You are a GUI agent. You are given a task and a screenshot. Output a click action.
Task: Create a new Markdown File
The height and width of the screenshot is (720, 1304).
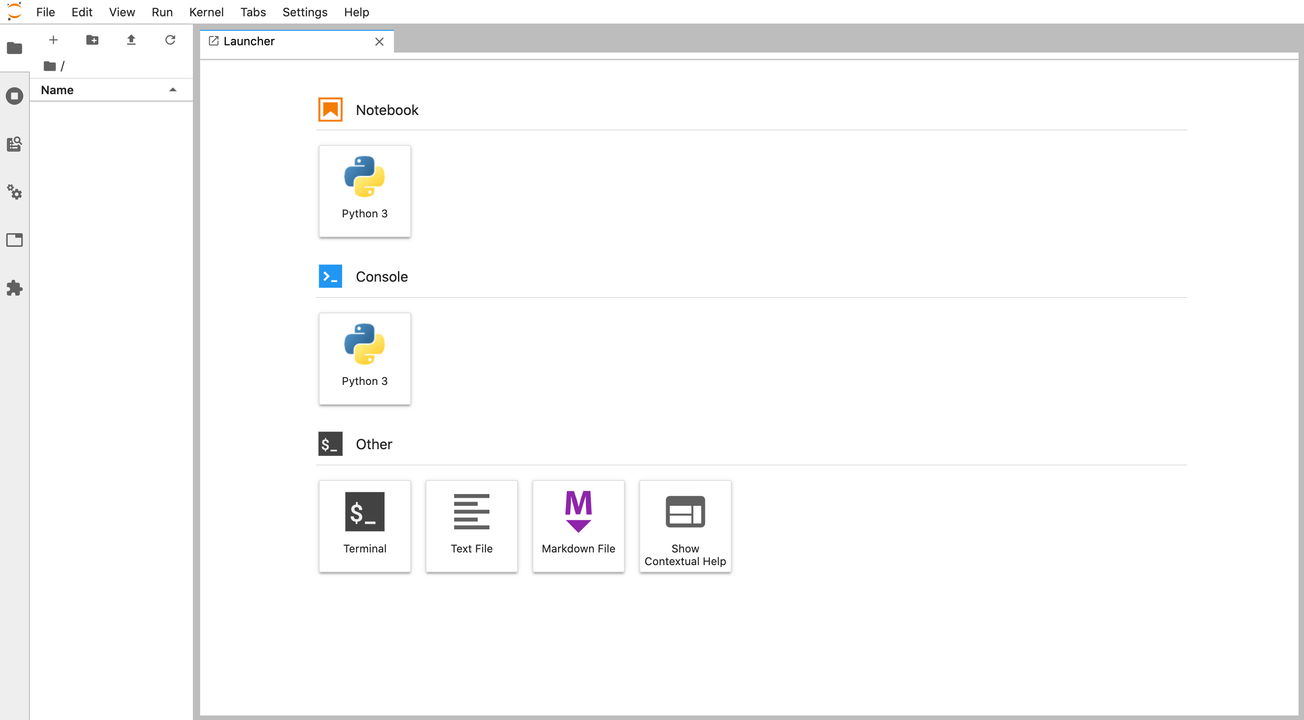click(x=578, y=526)
